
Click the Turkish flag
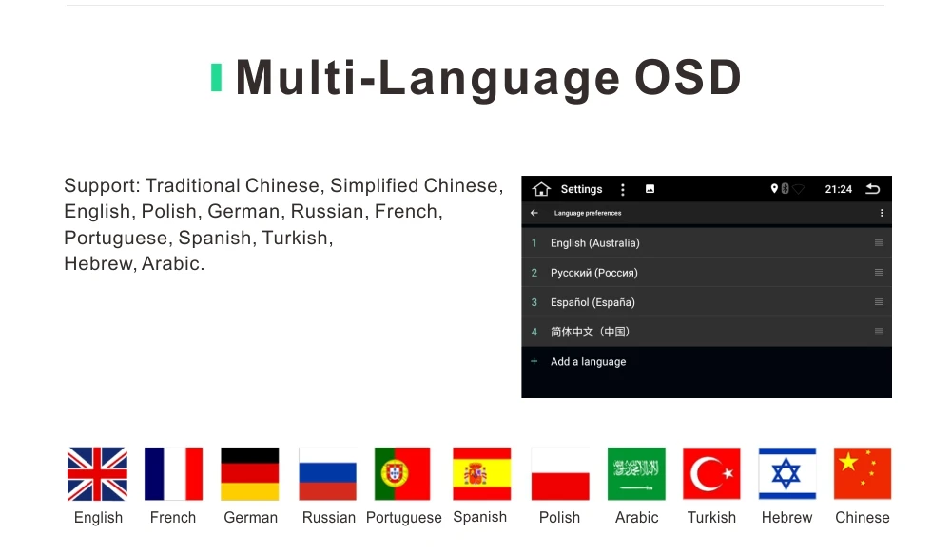tap(711, 474)
